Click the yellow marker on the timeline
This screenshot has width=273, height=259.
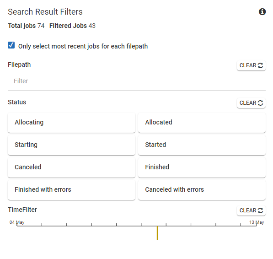157,233
